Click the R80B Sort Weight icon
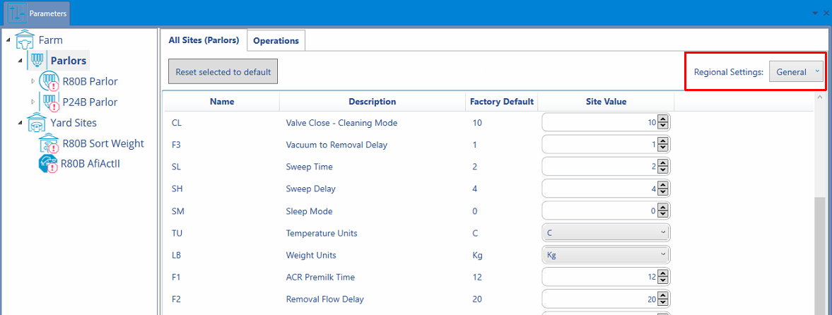The width and height of the screenshot is (832, 315). tap(49, 143)
